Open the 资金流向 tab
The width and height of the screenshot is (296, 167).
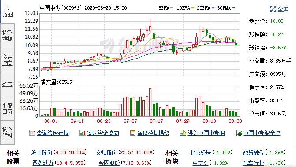click(x=7, y=60)
